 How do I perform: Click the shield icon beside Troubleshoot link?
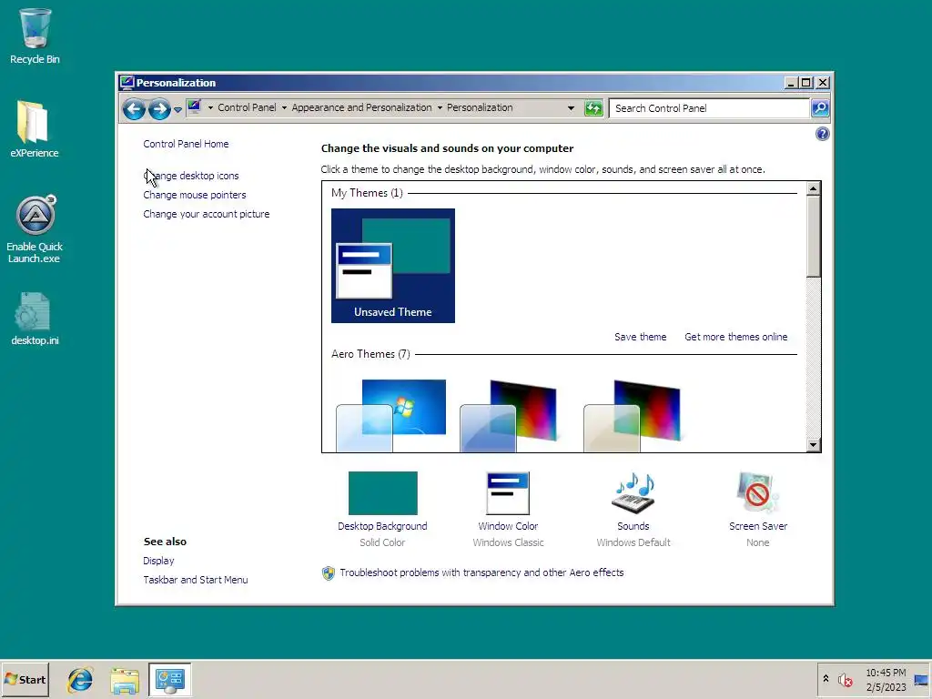point(328,573)
